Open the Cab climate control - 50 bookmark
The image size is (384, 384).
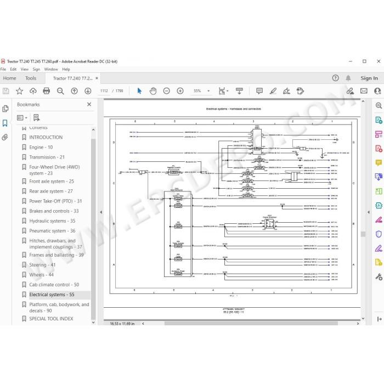pyautogui.click(x=54, y=285)
